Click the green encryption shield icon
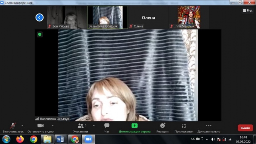Viewport: 256px width, 144px height. pyautogui.click(x=40, y=34)
